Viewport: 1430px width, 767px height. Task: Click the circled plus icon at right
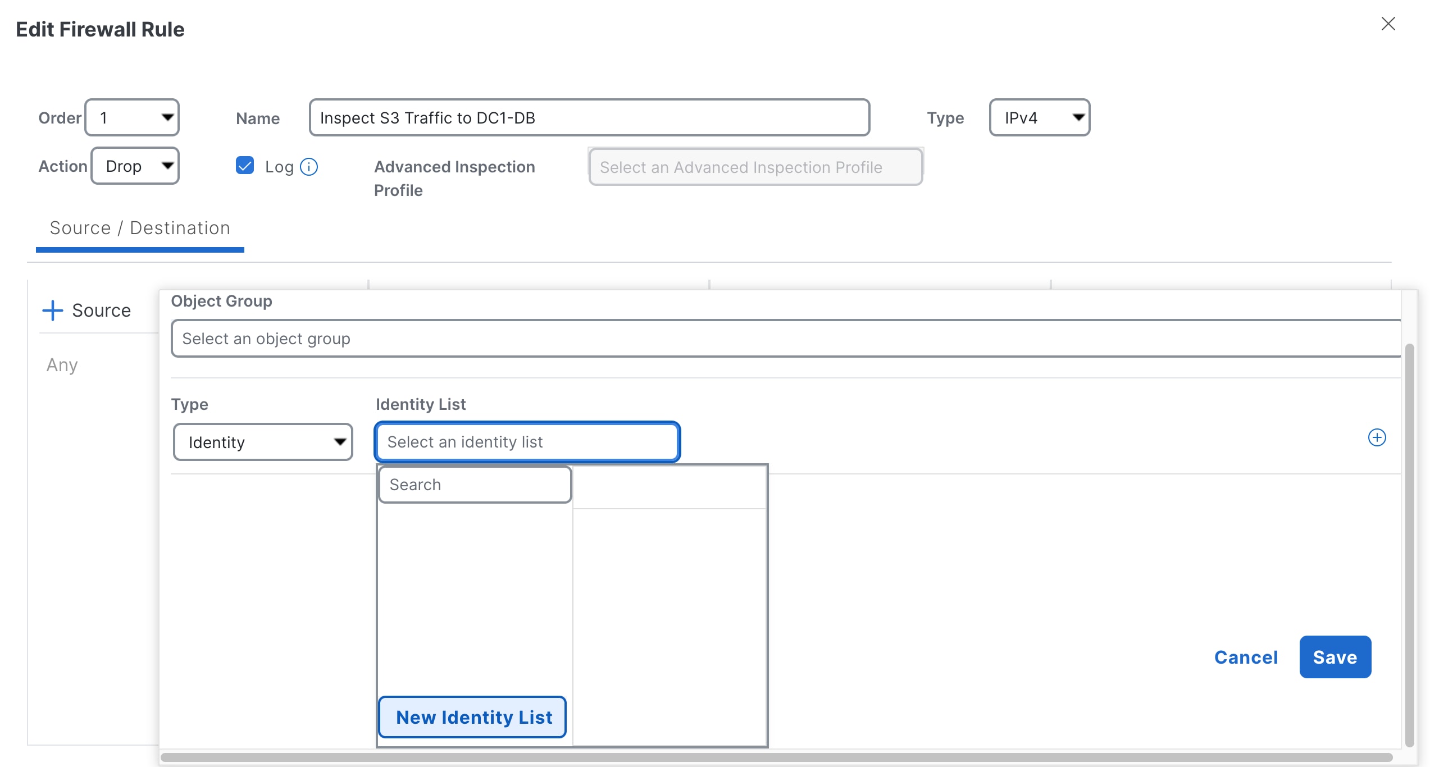tap(1377, 437)
